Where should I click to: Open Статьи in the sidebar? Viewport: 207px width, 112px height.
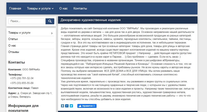tap(13, 39)
